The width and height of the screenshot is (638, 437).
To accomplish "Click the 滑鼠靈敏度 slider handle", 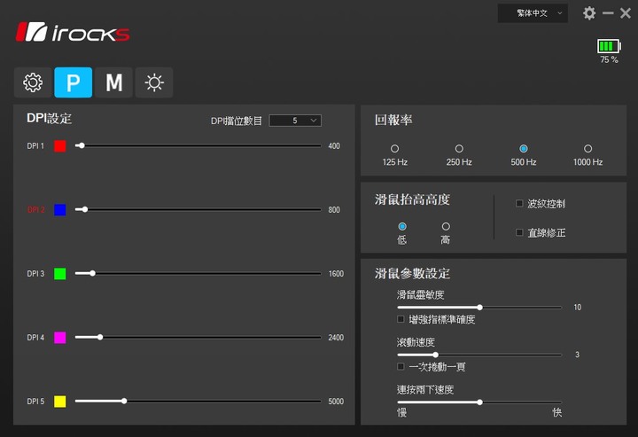I will point(479,308).
